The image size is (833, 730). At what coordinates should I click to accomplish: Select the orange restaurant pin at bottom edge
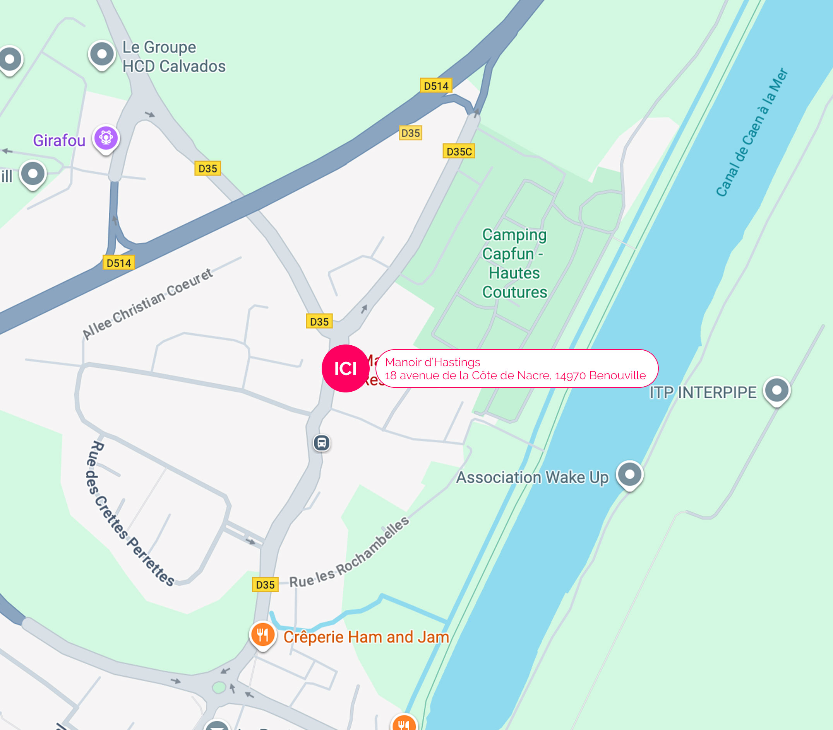coord(404,722)
